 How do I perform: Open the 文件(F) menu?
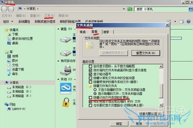[7, 16]
